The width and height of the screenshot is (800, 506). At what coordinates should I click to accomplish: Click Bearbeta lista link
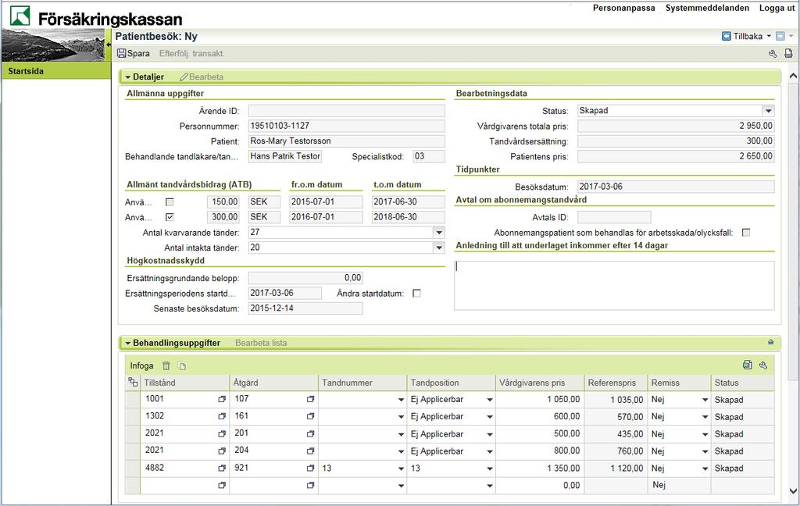tap(261, 343)
